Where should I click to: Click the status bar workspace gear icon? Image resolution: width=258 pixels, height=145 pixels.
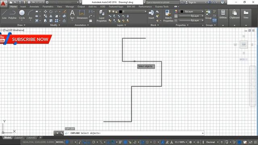point(191,142)
